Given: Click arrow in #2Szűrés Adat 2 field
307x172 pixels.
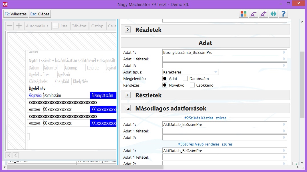Looking at the screenshot, I should [x=284, y=138].
